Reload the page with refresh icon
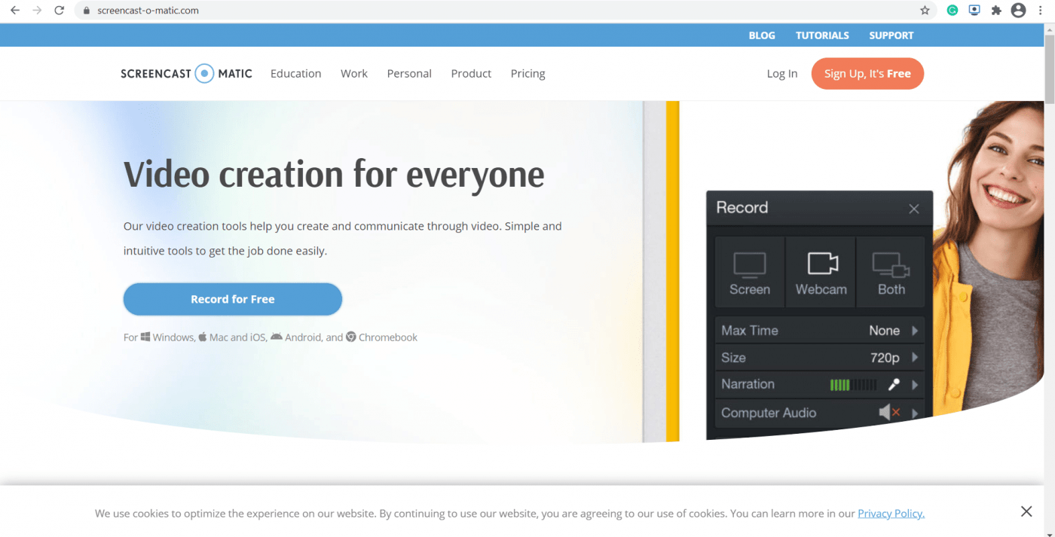This screenshot has width=1055, height=537. coord(60,11)
